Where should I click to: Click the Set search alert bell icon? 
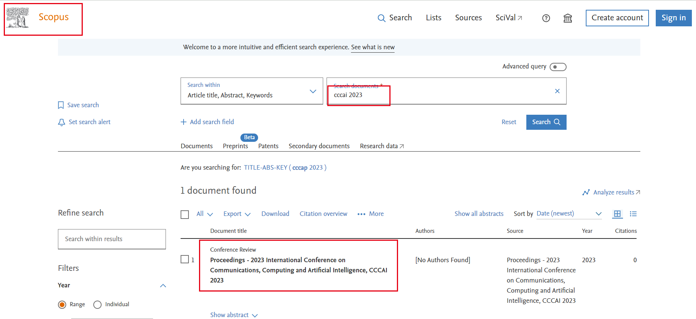tap(61, 122)
